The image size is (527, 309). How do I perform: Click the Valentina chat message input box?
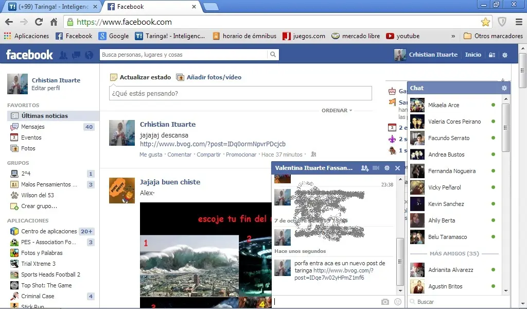point(326,302)
